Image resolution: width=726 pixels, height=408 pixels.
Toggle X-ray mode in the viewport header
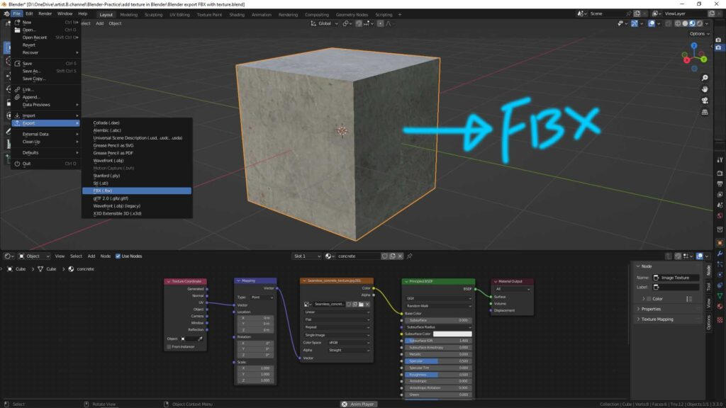668,23
